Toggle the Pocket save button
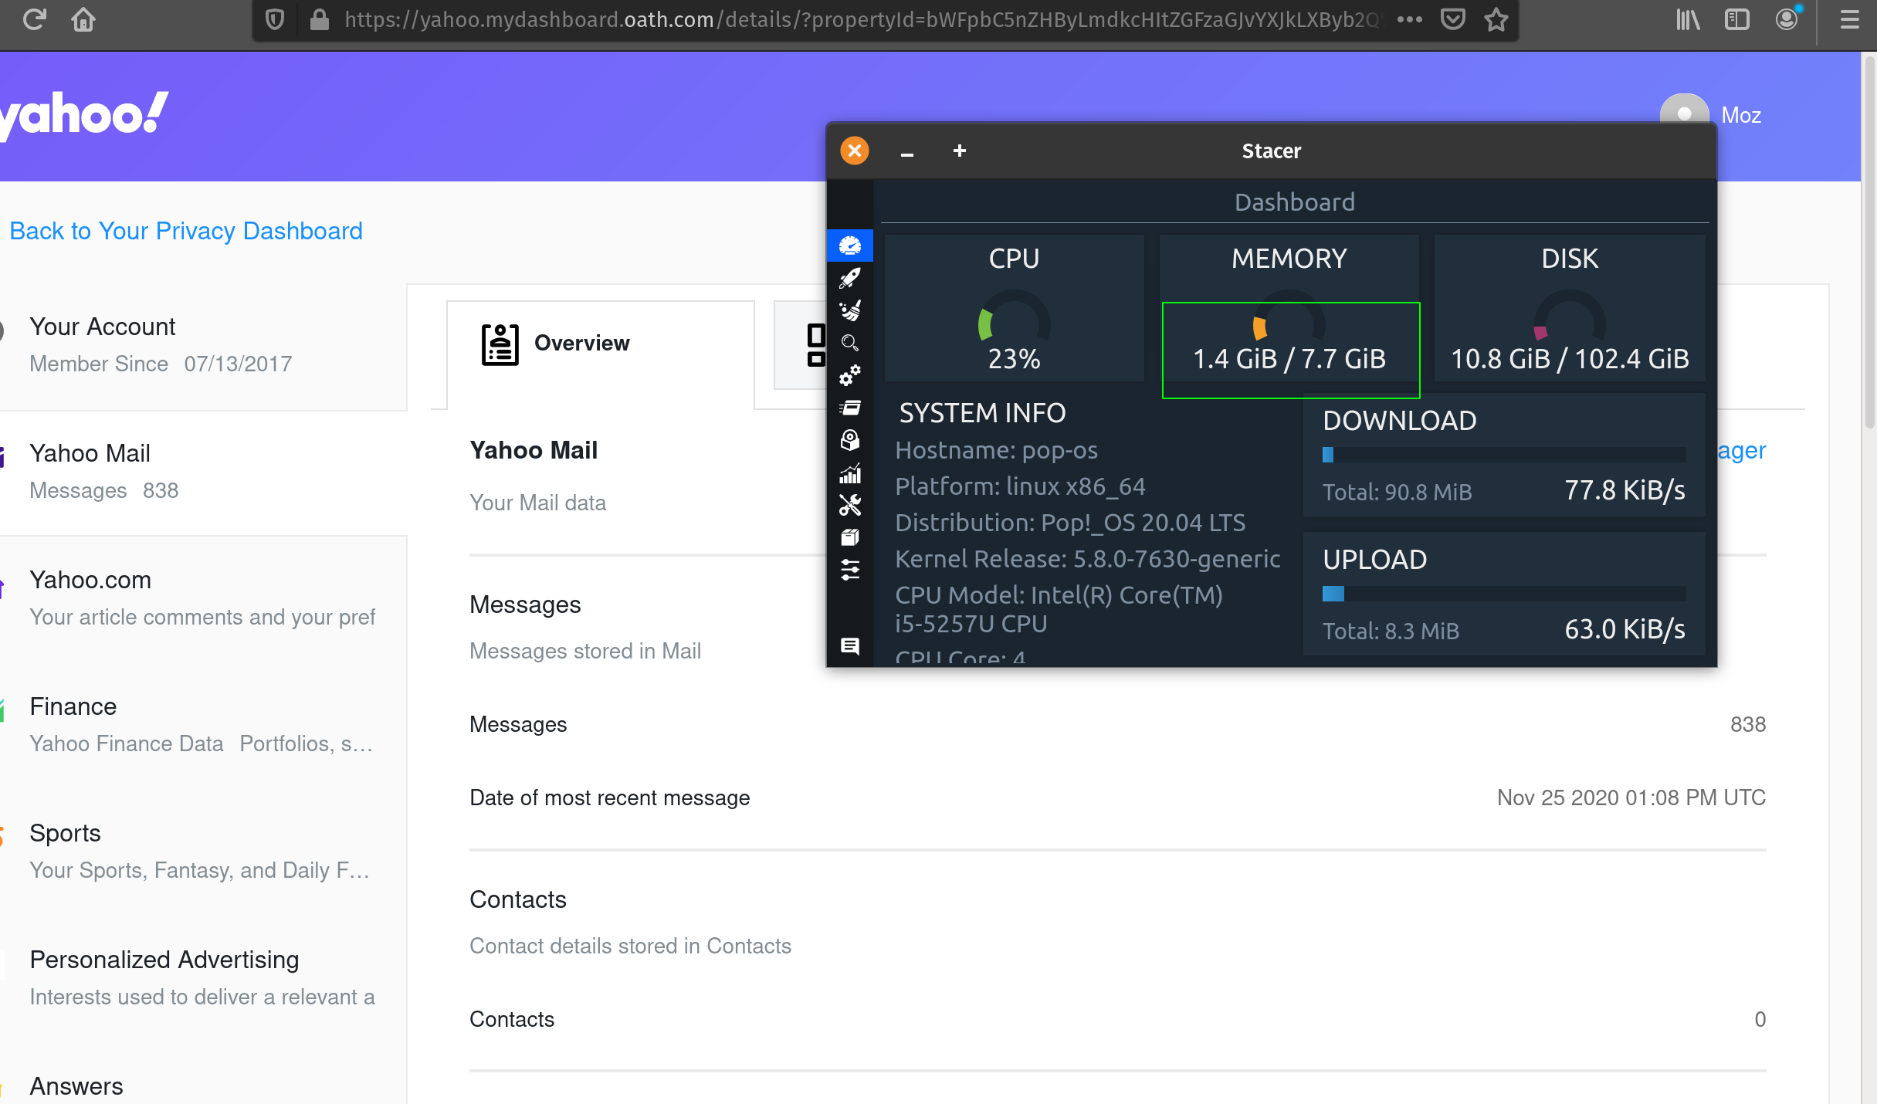 [x=1452, y=19]
